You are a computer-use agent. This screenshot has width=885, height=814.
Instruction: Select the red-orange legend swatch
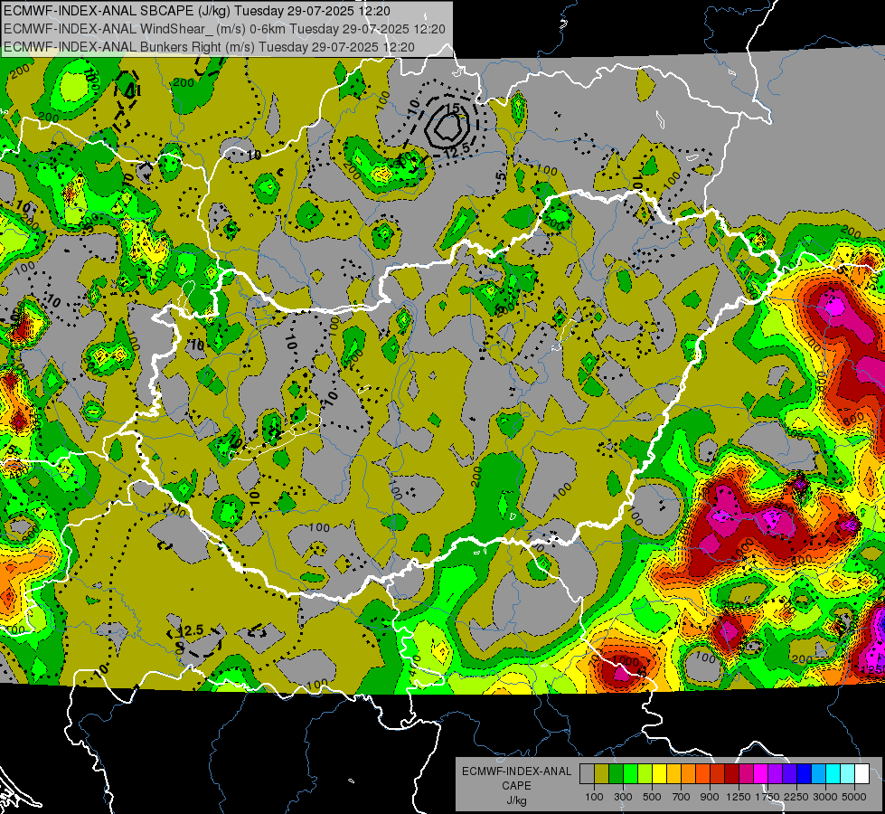pos(702,774)
